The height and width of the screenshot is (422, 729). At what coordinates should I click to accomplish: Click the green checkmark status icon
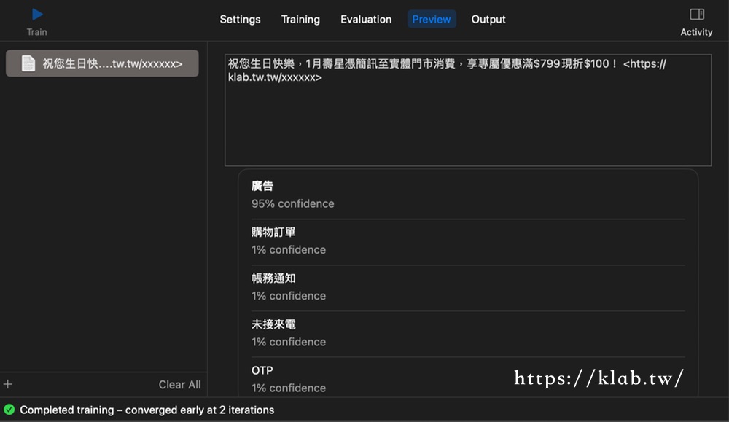9,410
